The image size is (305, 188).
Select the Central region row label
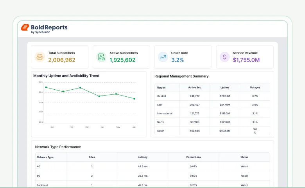[x=161, y=96]
